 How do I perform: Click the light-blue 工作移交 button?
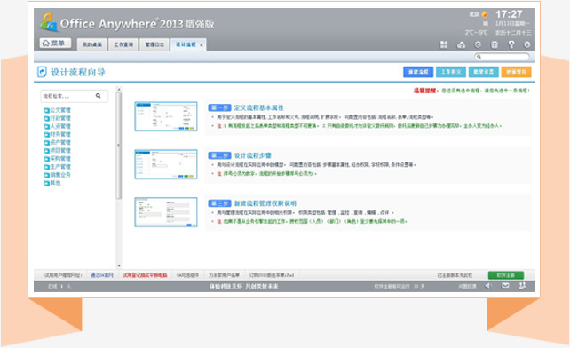click(451, 72)
